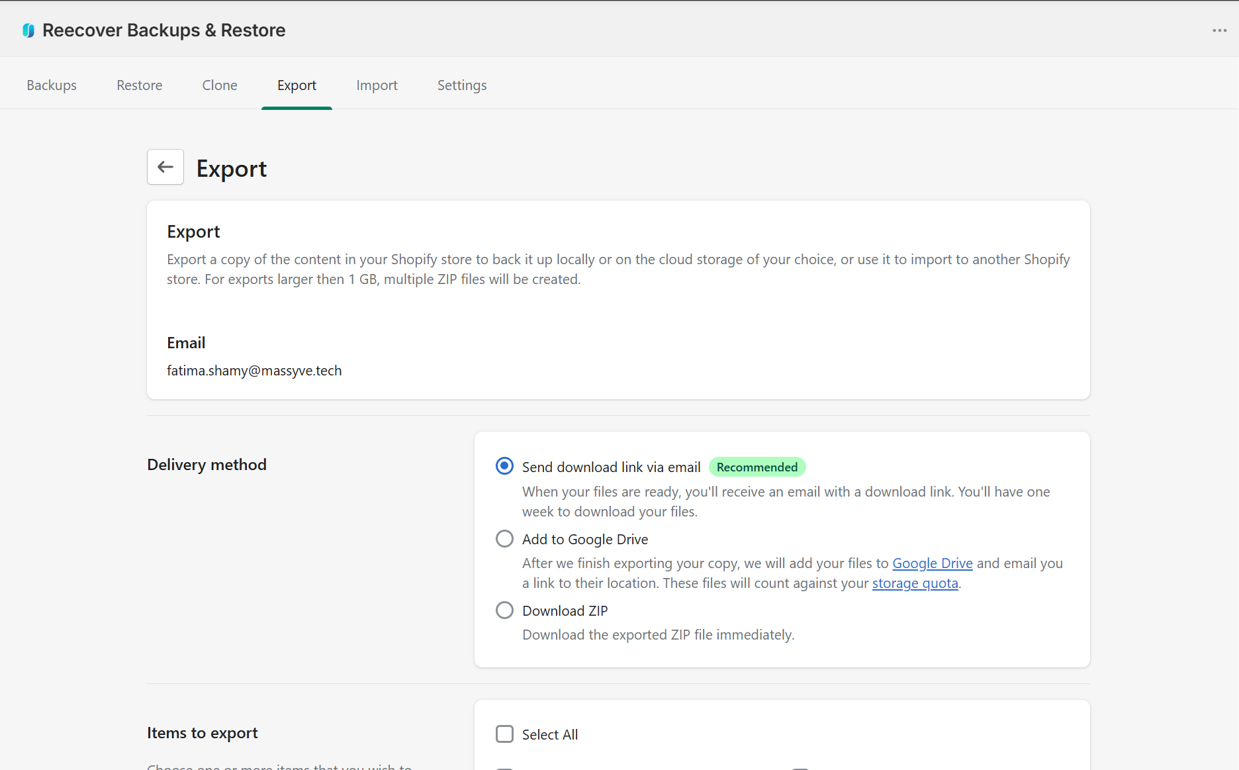
Task: Click the Items to export heading
Action: click(203, 733)
